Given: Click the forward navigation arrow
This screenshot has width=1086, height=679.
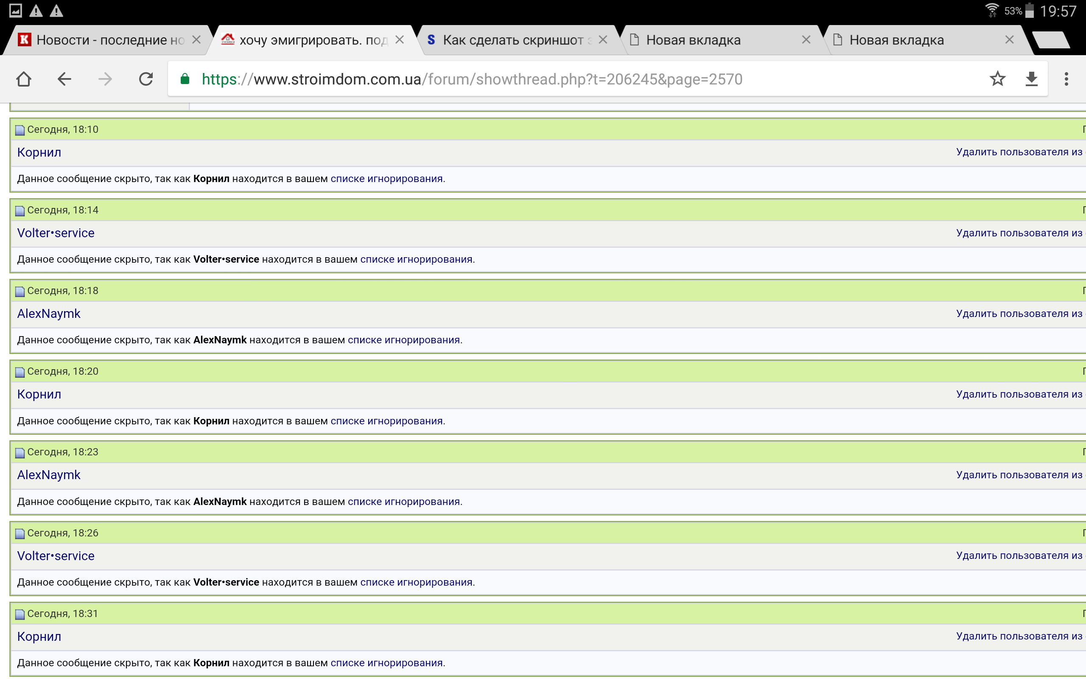Looking at the screenshot, I should 104,79.
